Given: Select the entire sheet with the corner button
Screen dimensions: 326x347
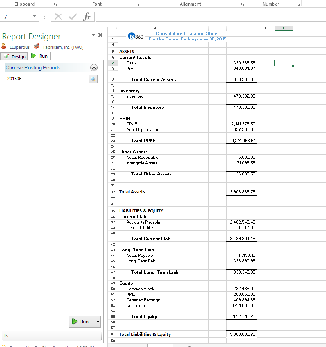Looking at the screenshot, I should (x=113, y=28).
